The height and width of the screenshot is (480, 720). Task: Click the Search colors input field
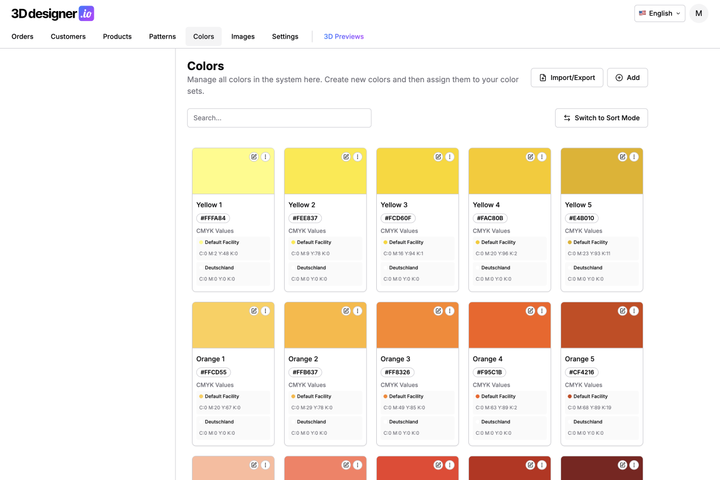click(x=279, y=118)
